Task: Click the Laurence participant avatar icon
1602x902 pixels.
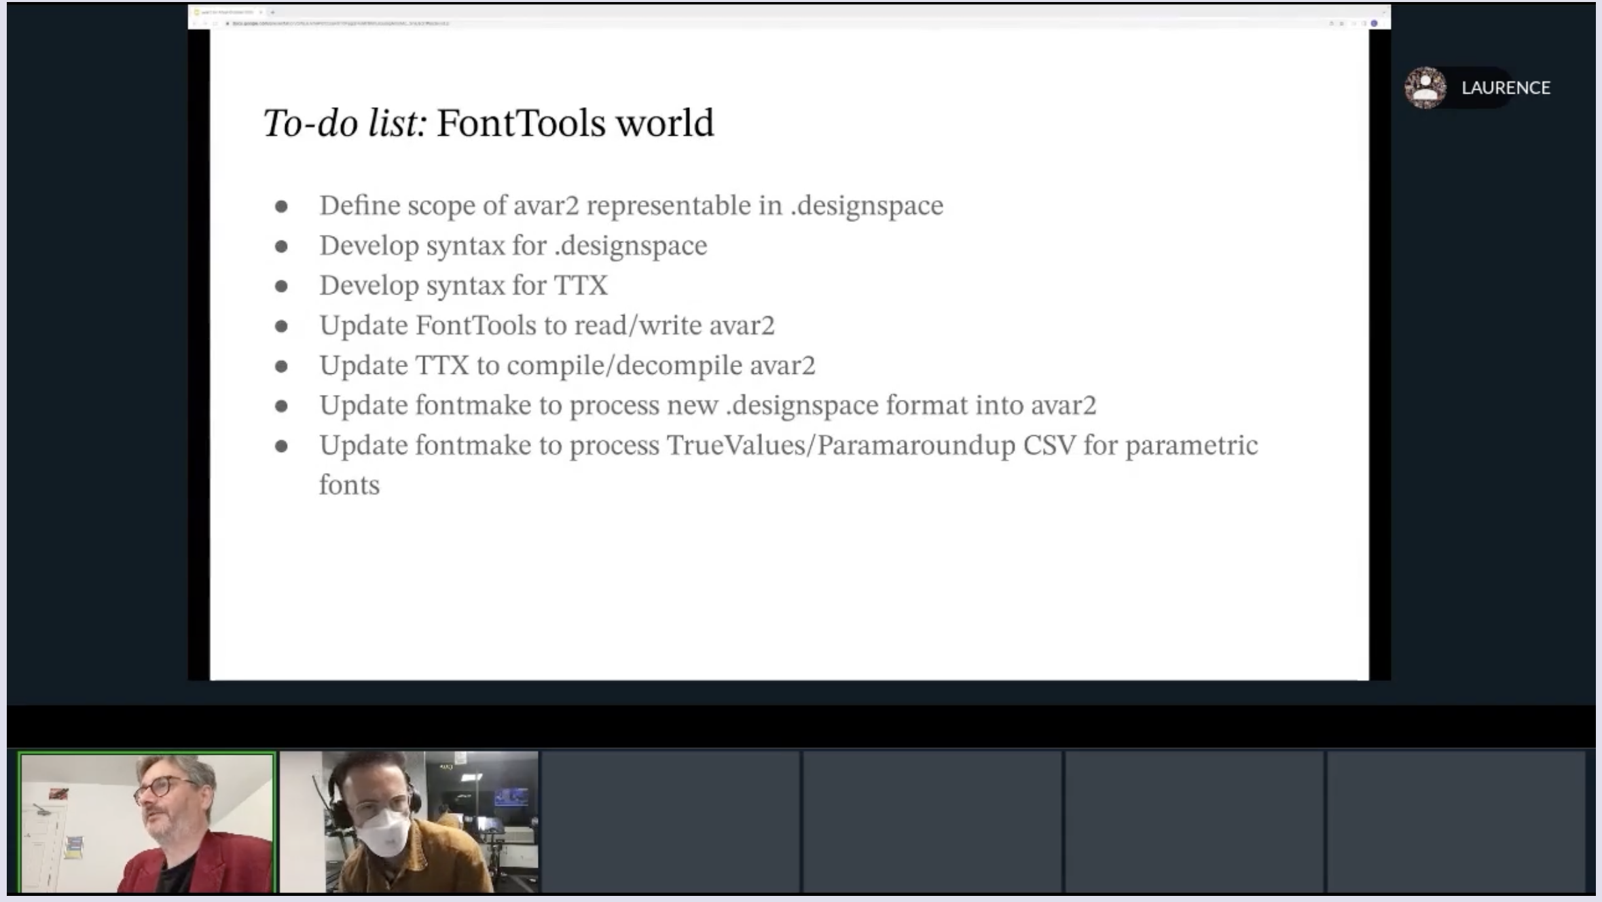Action: (x=1425, y=87)
